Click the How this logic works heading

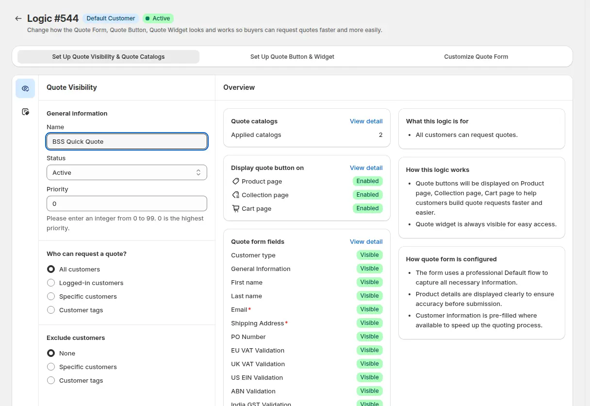point(438,170)
